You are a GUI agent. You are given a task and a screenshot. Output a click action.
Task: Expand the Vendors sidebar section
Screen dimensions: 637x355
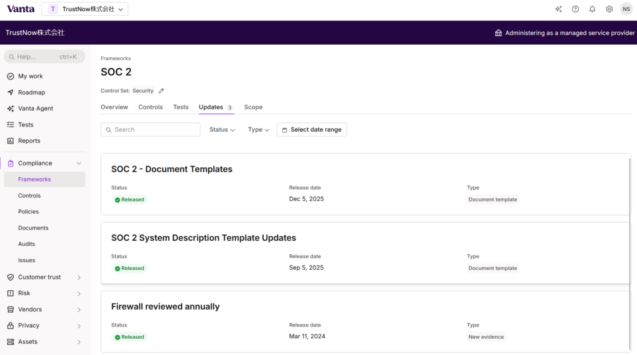(78, 310)
